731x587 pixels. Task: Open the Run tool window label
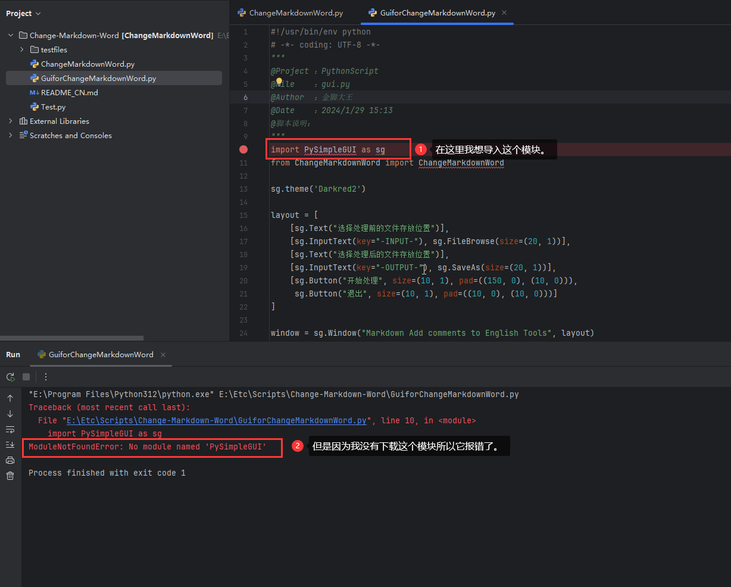[13, 354]
